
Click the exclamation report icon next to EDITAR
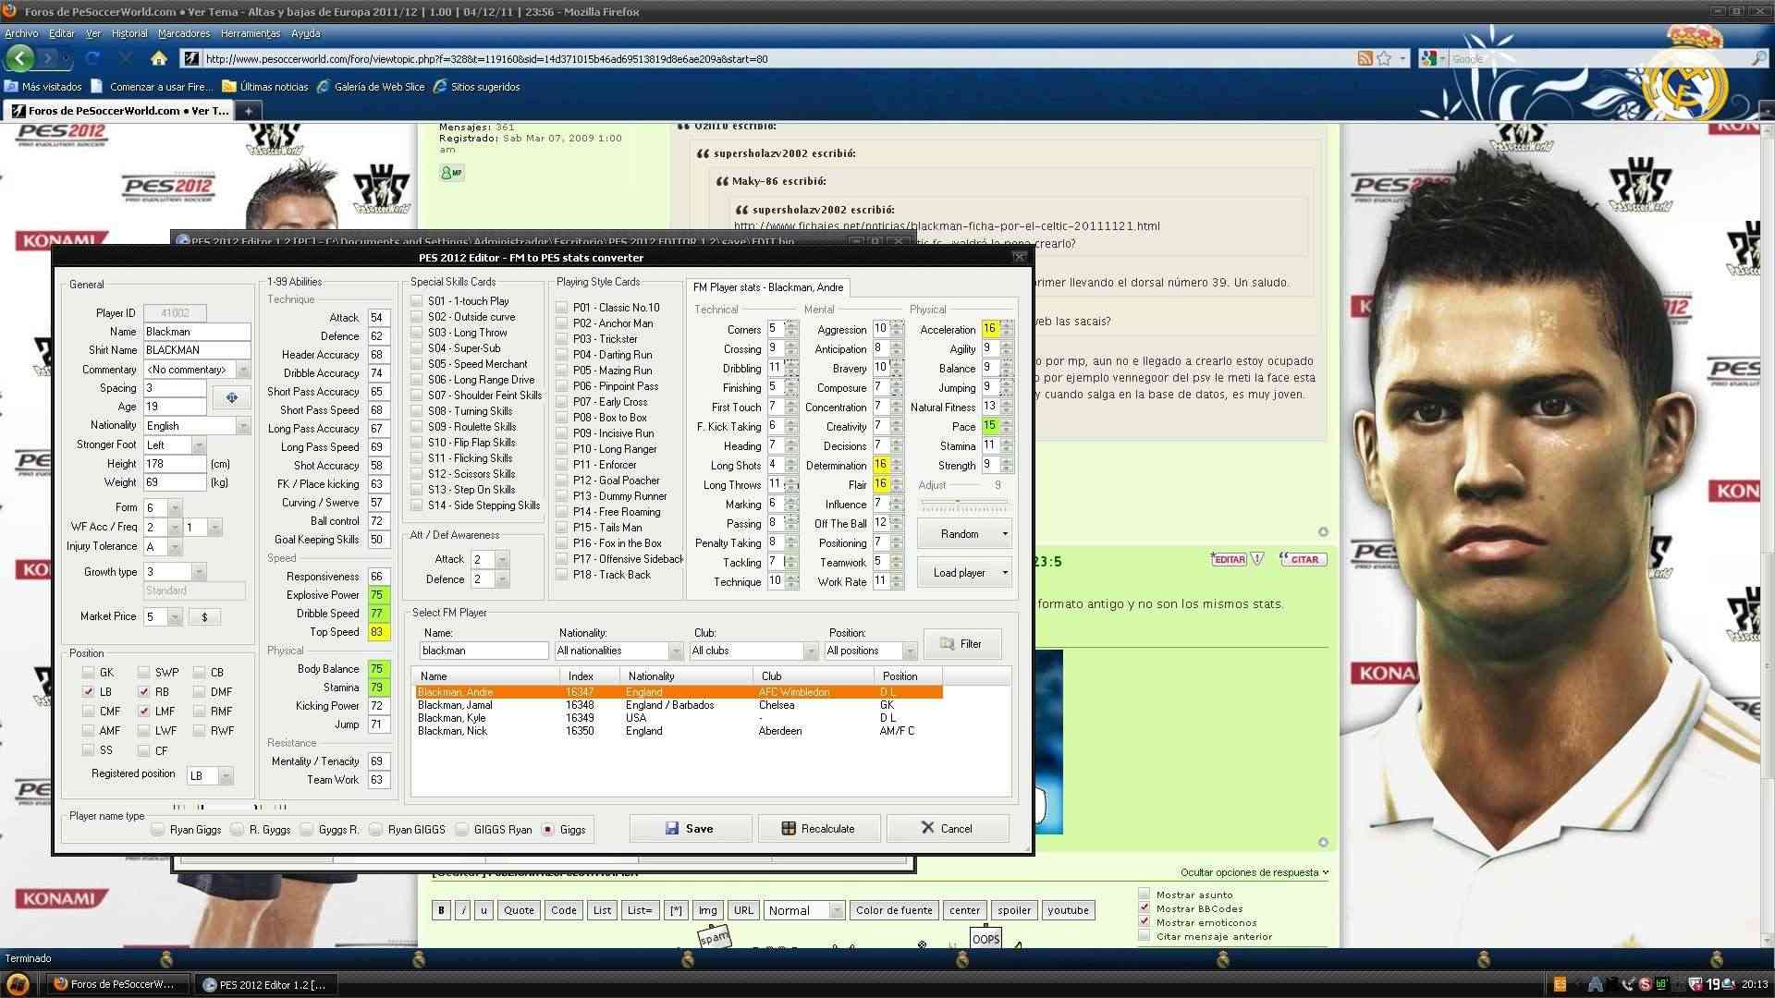(1257, 559)
